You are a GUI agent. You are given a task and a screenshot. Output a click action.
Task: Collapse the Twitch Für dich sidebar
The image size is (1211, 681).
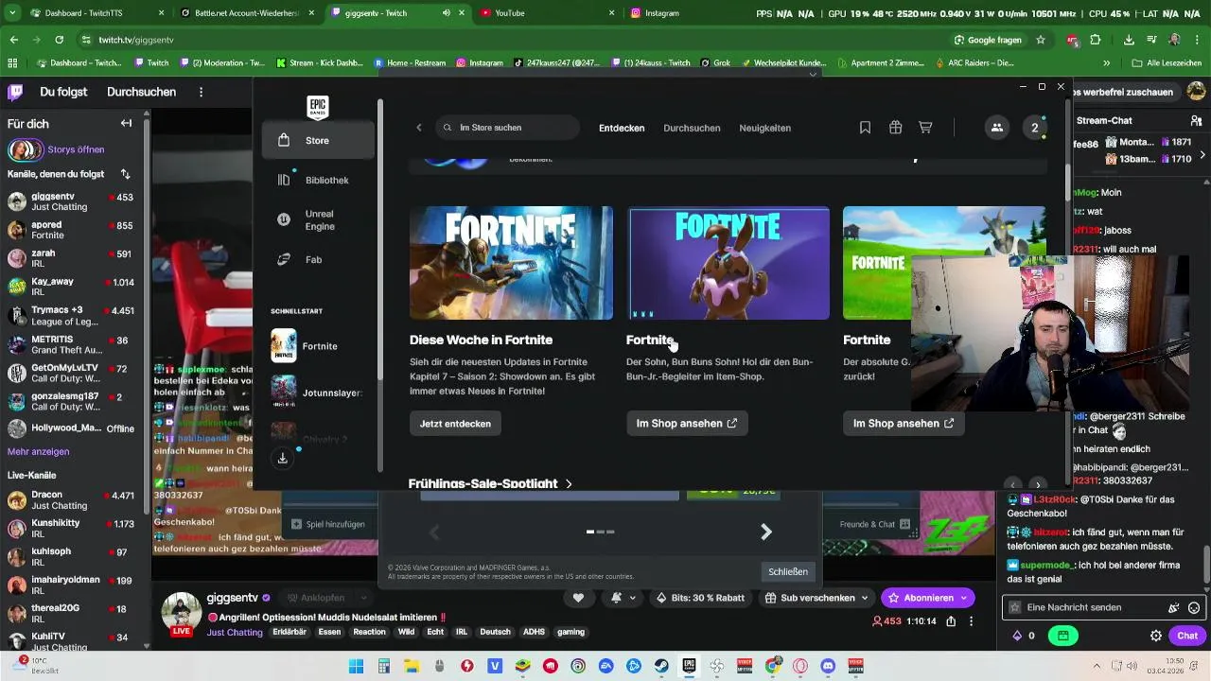(x=126, y=123)
